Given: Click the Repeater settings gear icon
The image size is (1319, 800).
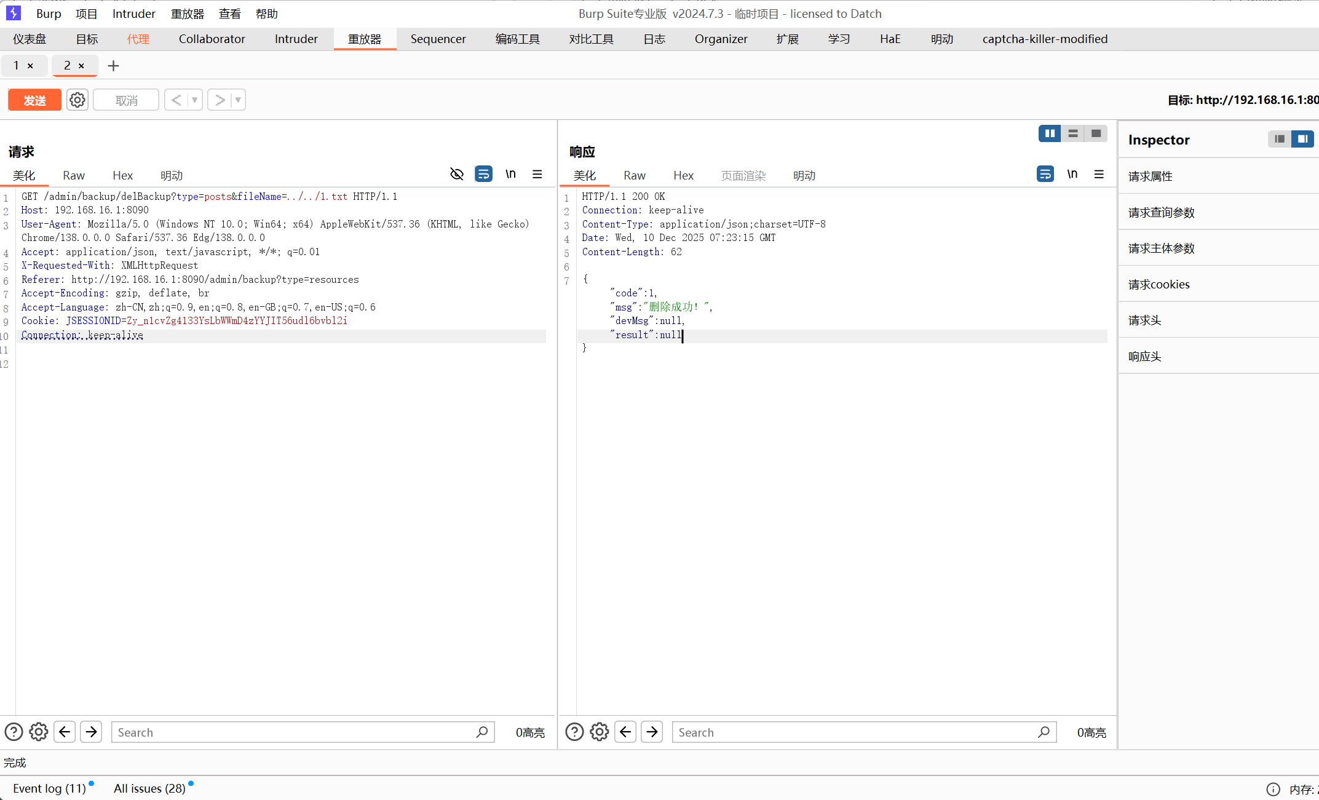Looking at the screenshot, I should click(x=77, y=100).
